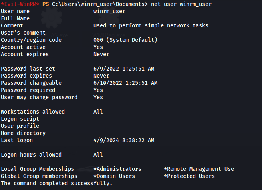Click the *Remote Management Use entry
This screenshot has height=190, width=262.
(199, 169)
